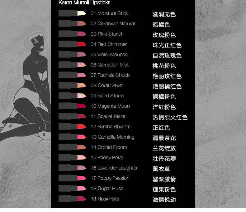The height and width of the screenshot is (212, 246).
Task: Pick the 14 Orchid Bloom lipstick swatch
Action: pyautogui.click(x=72, y=147)
